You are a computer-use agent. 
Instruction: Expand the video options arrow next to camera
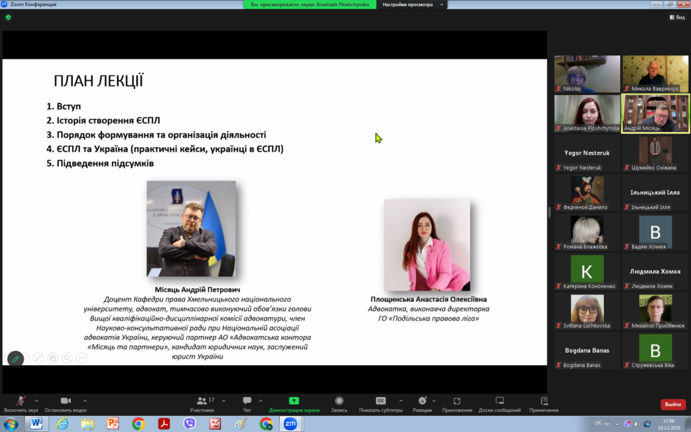pos(84,400)
